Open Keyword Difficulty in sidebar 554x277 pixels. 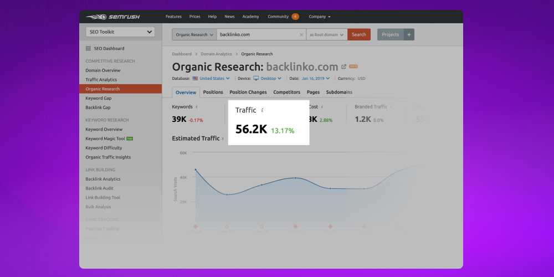coord(104,148)
